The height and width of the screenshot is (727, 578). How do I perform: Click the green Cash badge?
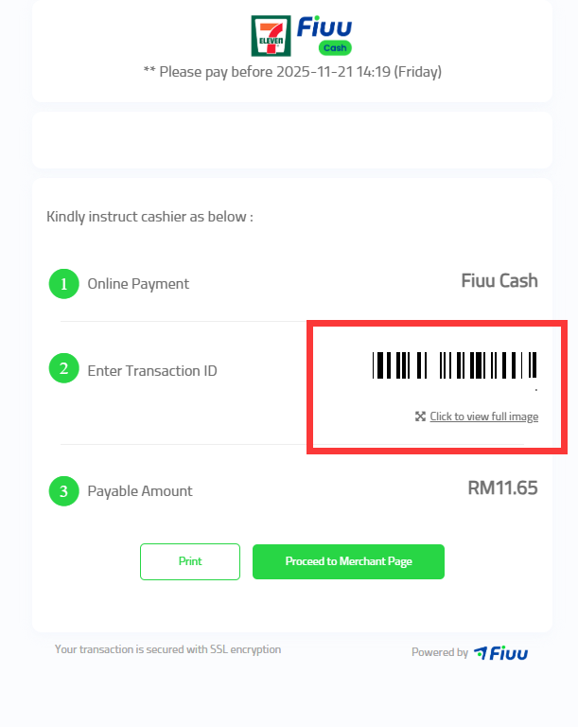pyautogui.click(x=335, y=48)
